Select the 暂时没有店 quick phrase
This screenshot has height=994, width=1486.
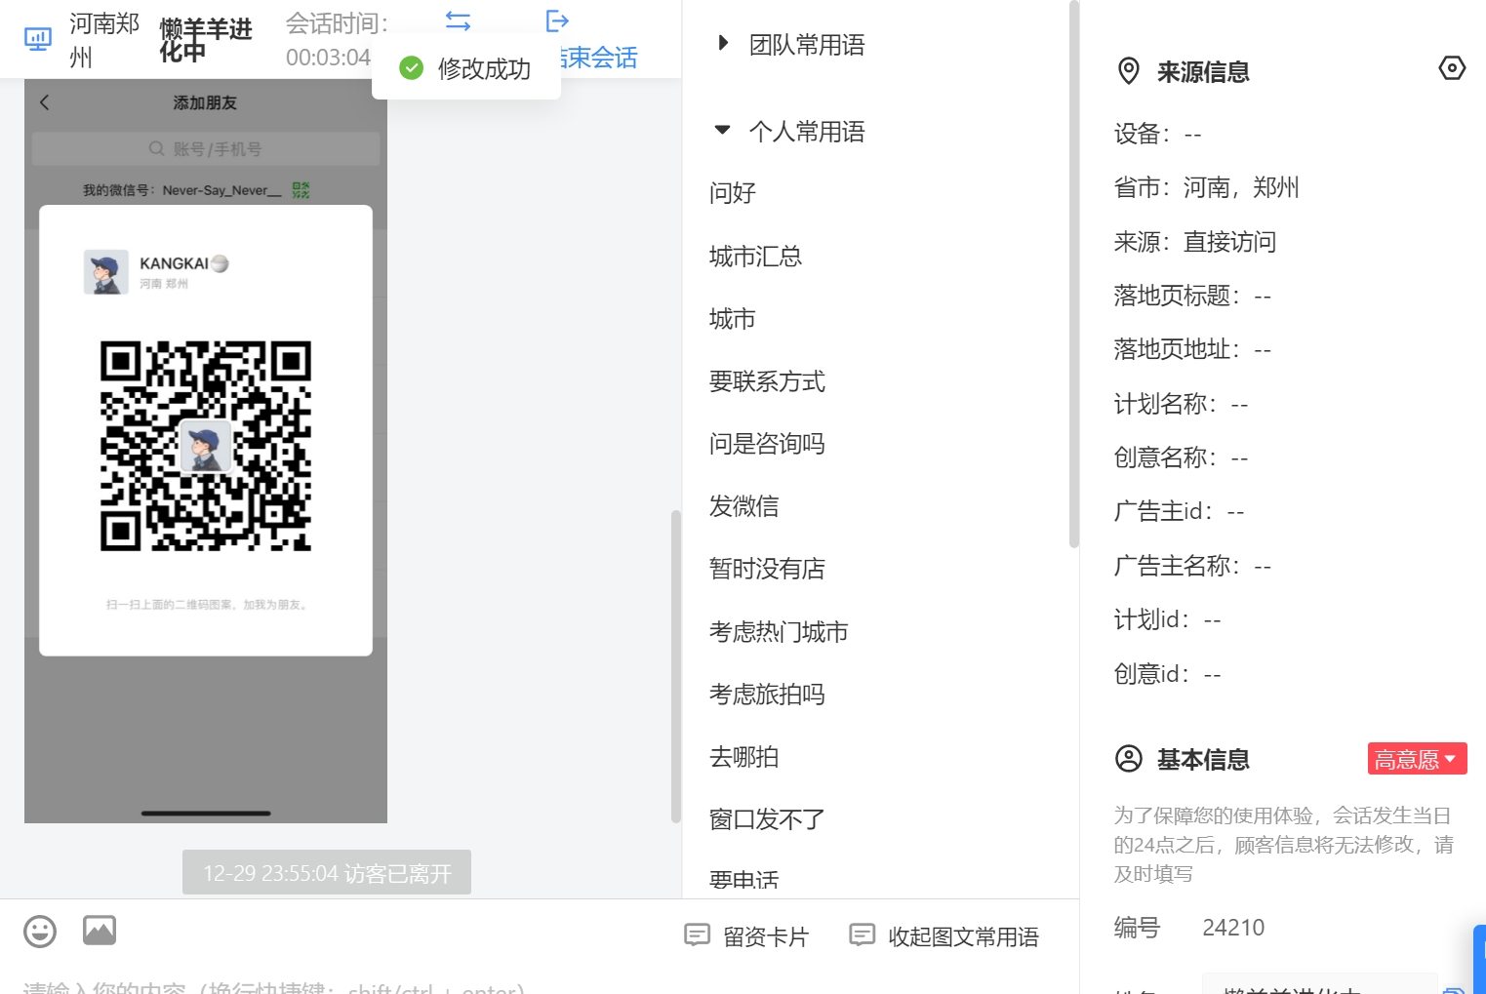coord(767,569)
